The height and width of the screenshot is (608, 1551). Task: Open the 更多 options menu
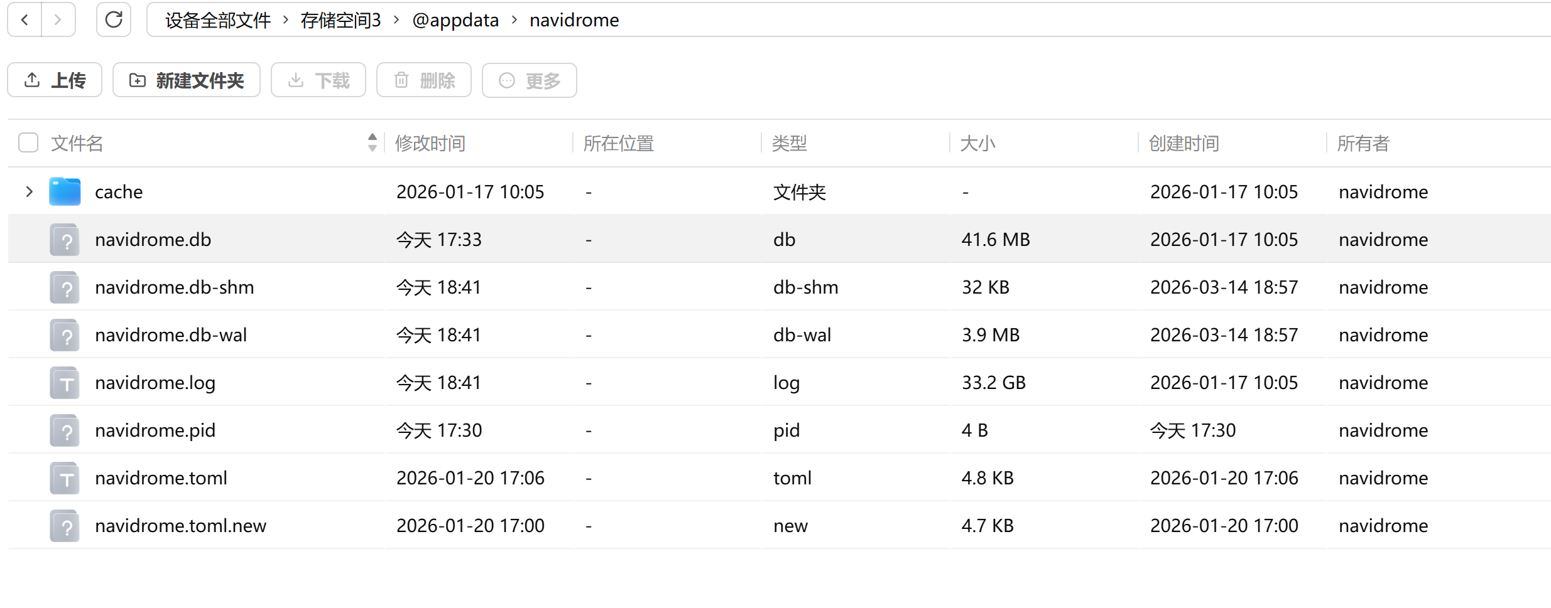(x=530, y=80)
